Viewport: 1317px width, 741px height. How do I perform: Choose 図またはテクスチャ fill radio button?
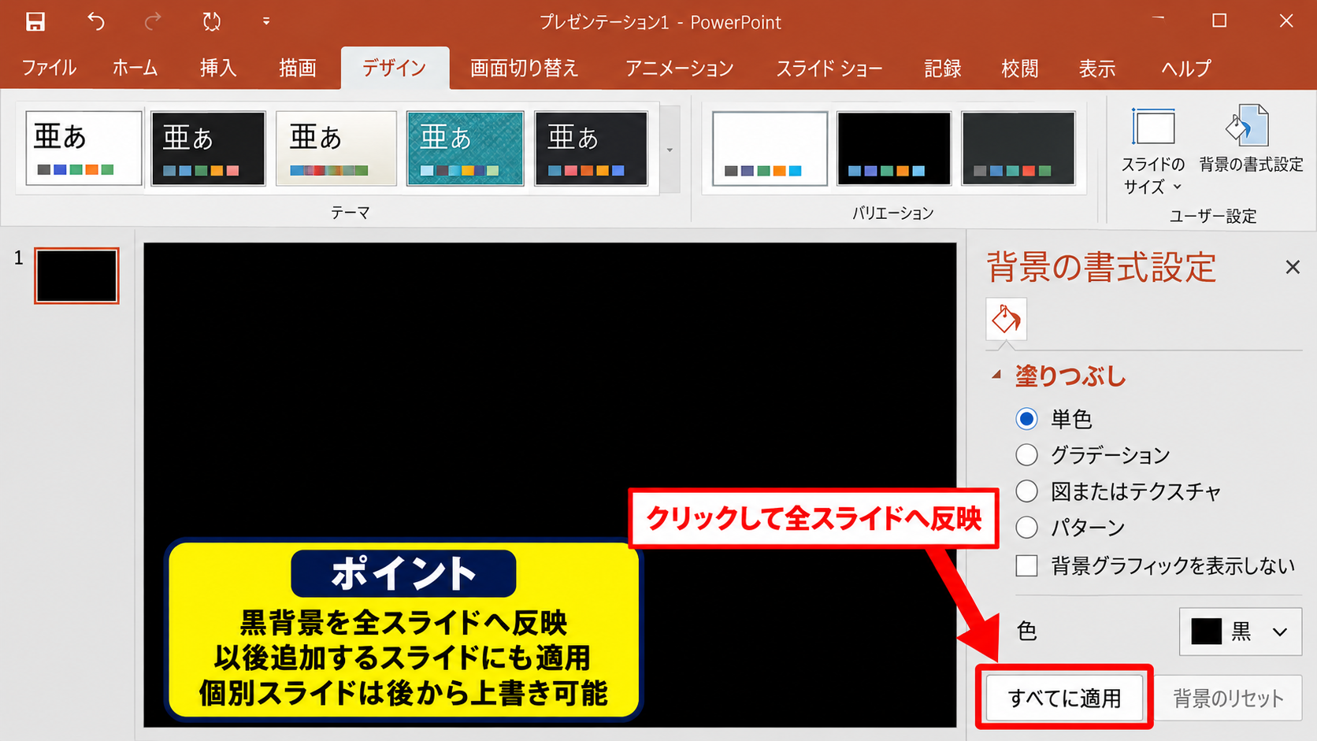(1026, 491)
